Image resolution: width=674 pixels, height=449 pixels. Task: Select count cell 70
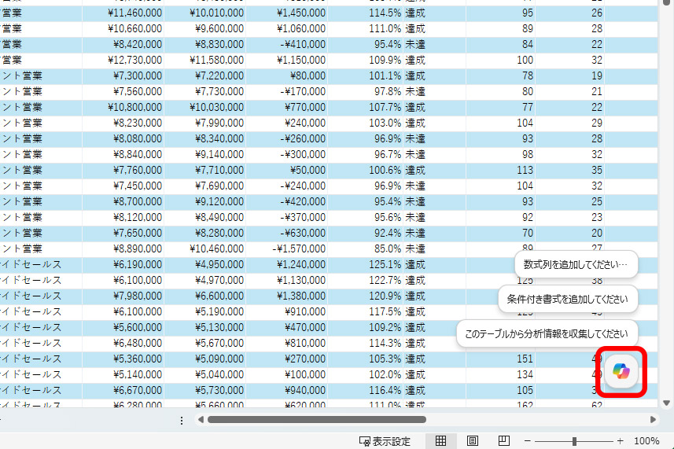coord(501,234)
